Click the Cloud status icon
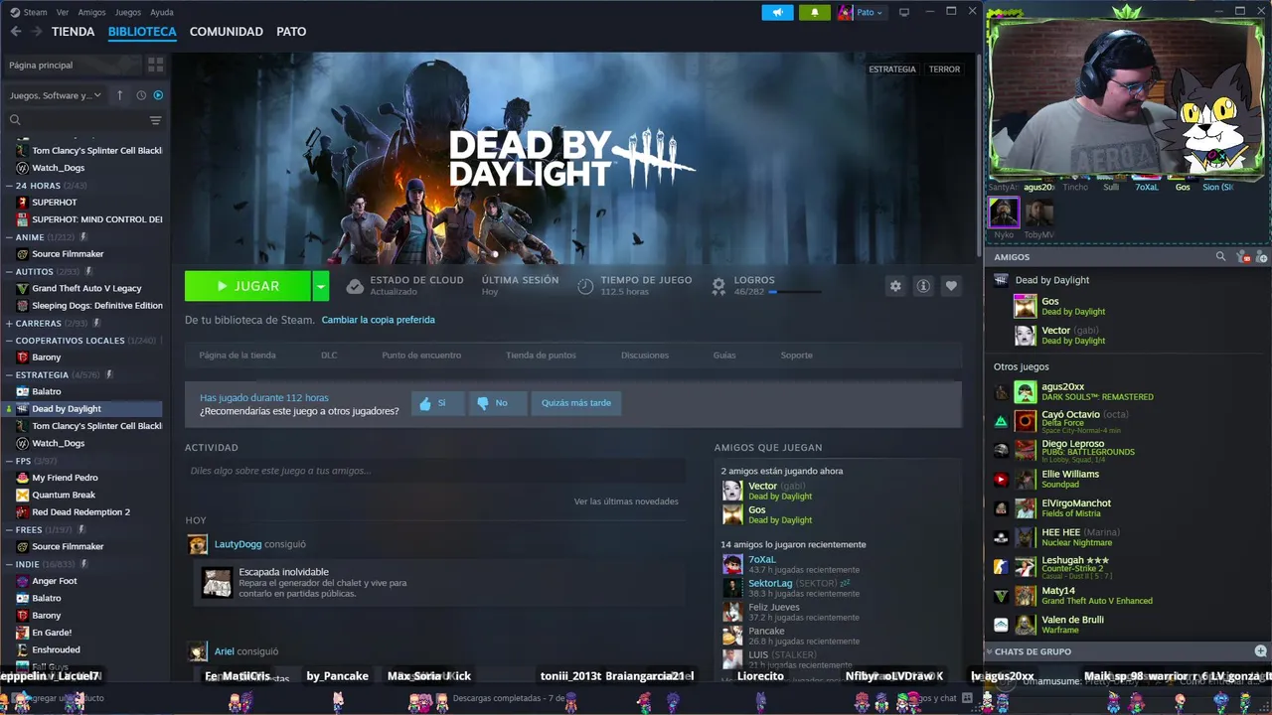 point(355,286)
